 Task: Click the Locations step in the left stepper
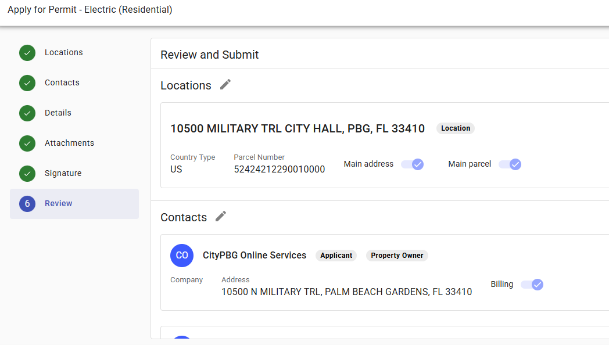point(63,52)
